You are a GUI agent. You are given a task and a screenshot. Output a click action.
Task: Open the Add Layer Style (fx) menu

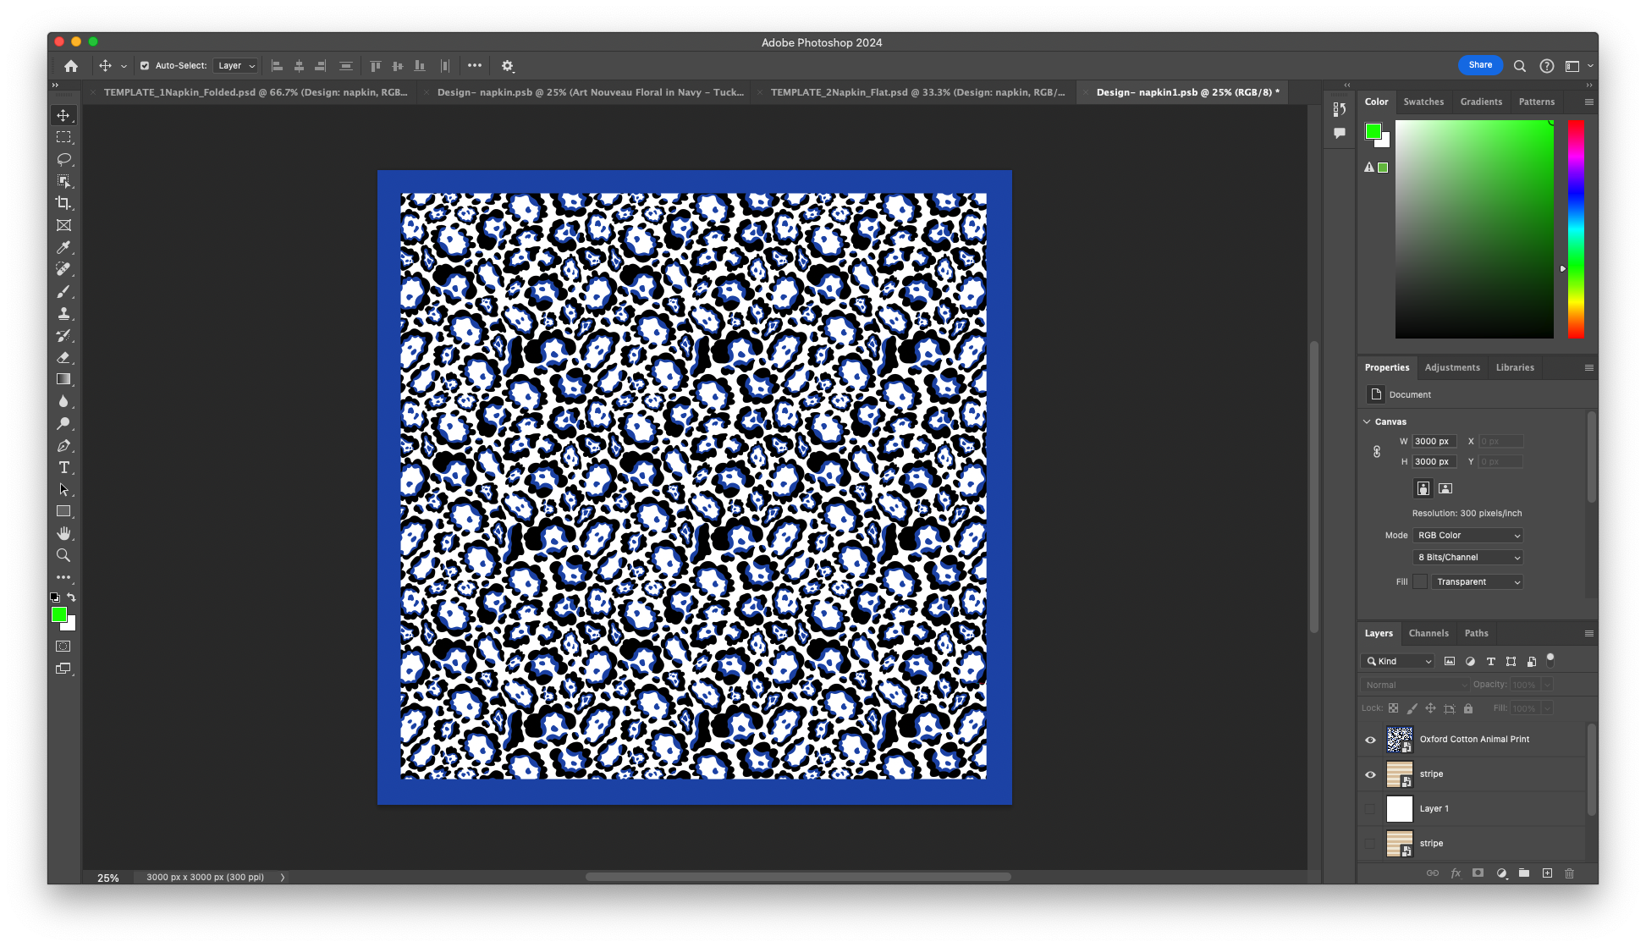point(1456,873)
